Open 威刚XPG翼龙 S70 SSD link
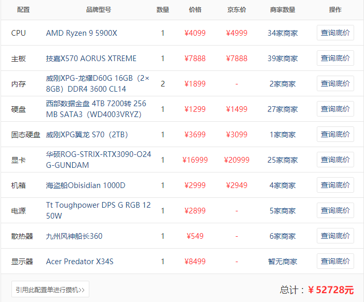This screenshot has height=302, width=364. pyautogui.click(x=87, y=135)
